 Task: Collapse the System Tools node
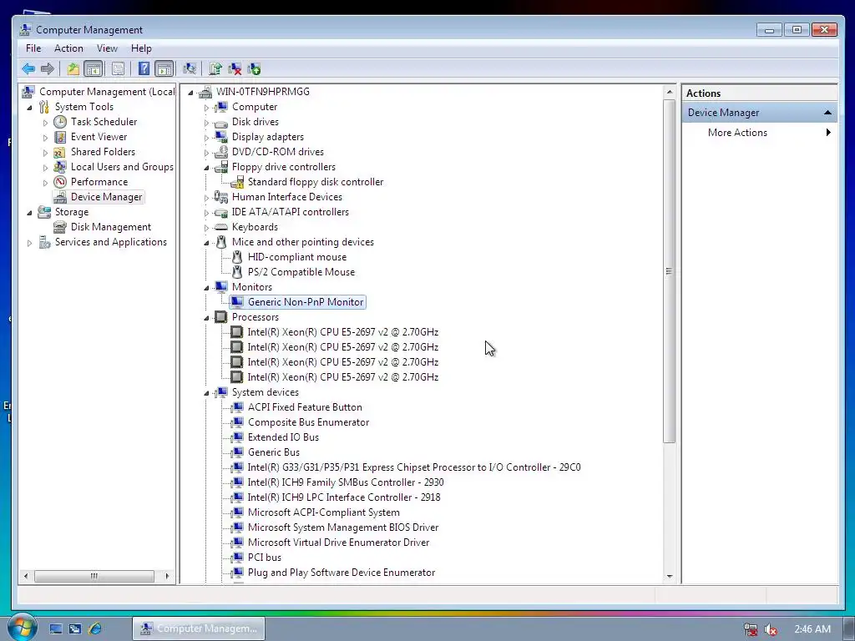[x=29, y=108]
